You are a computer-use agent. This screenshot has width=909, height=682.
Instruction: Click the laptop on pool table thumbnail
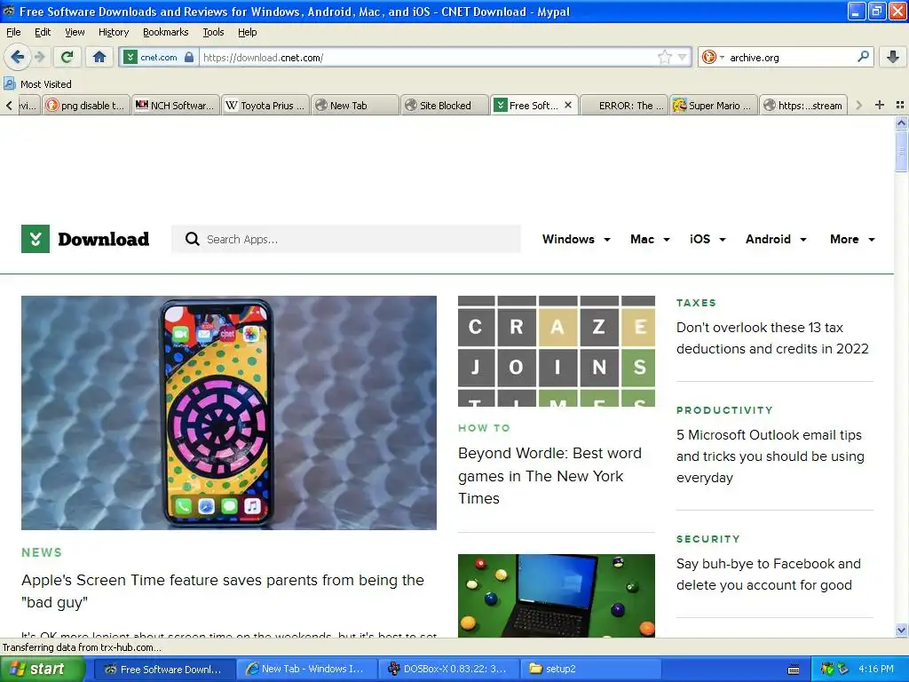(557, 596)
